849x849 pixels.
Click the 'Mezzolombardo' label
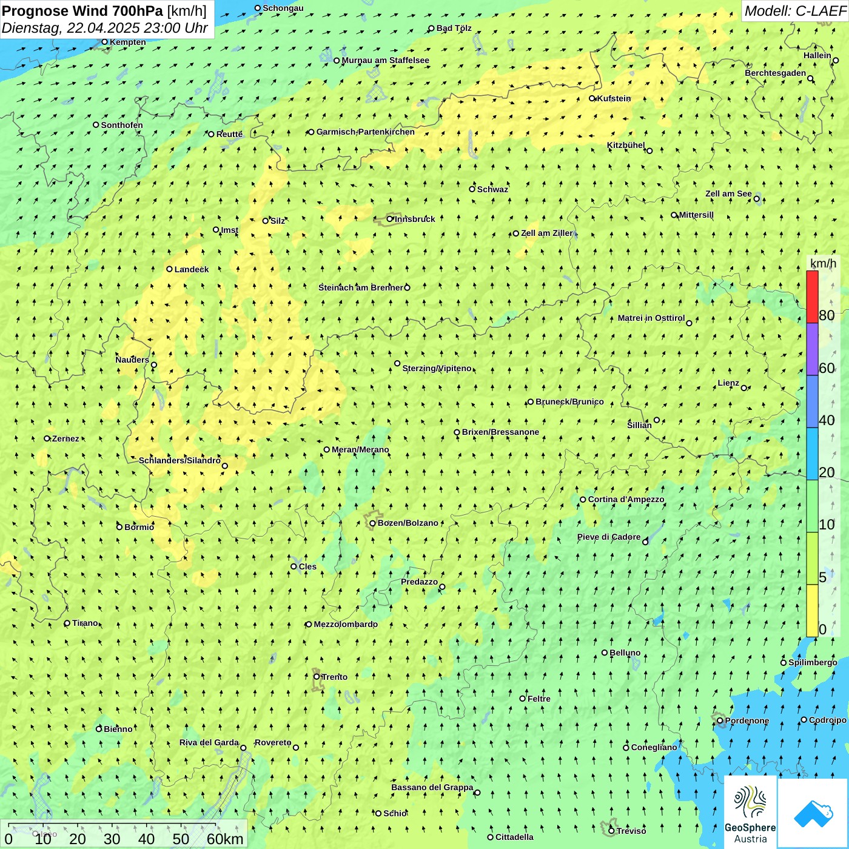(x=346, y=624)
